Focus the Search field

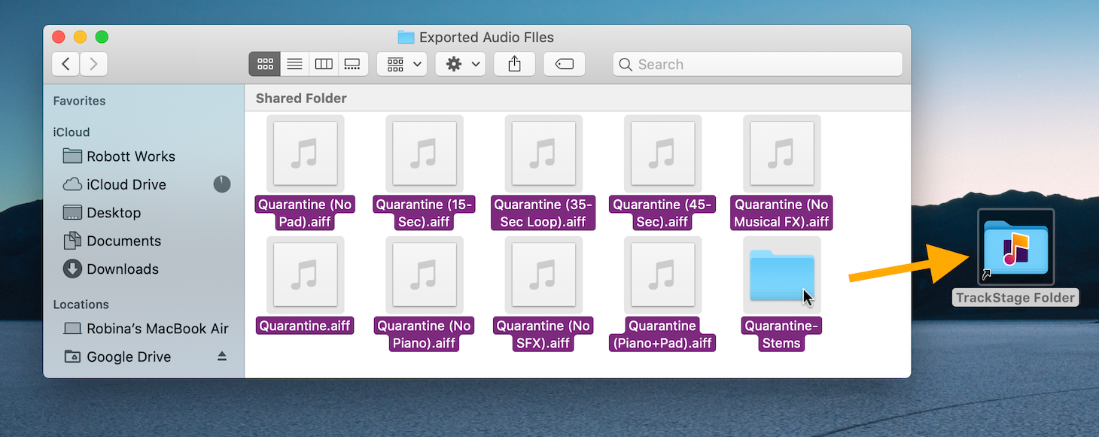(757, 64)
